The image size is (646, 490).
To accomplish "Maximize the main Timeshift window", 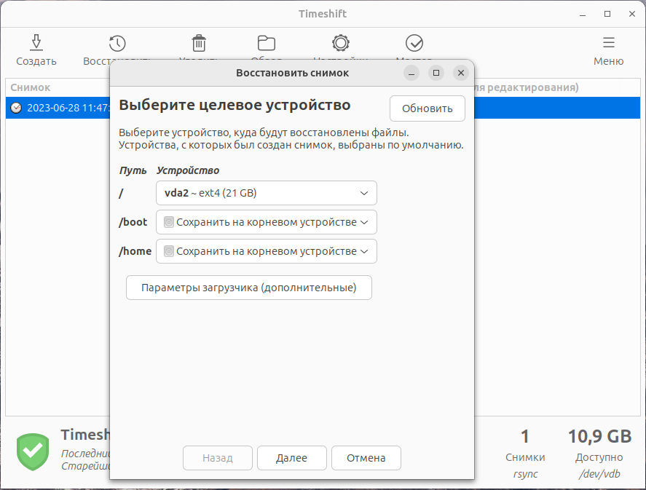I will (x=607, y=14).
